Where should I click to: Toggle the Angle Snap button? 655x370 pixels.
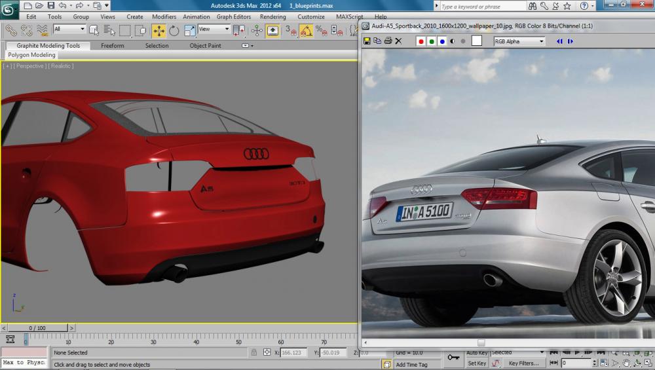(x=306, y=31)
